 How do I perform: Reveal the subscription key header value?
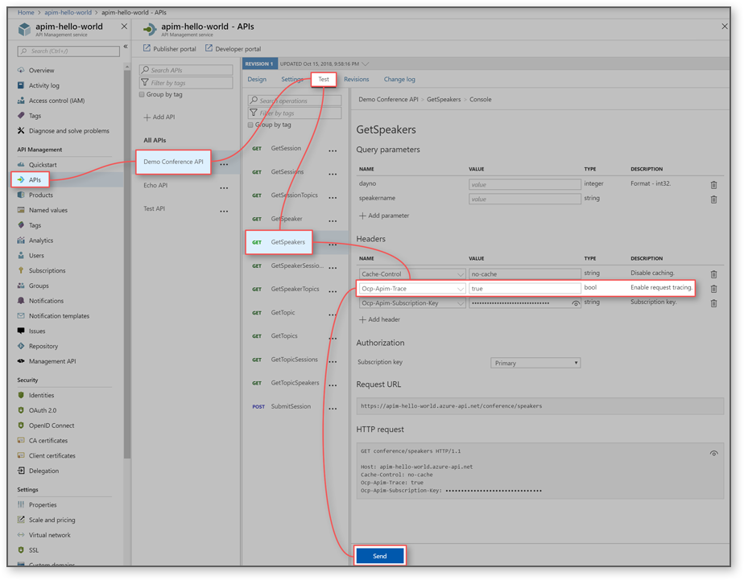pyautogui.click(x=576, y=303)
